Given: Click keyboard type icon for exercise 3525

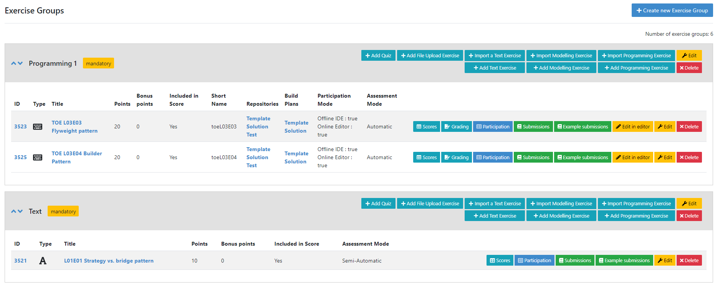Looking at the screenshot, I should tap(38, 158).
